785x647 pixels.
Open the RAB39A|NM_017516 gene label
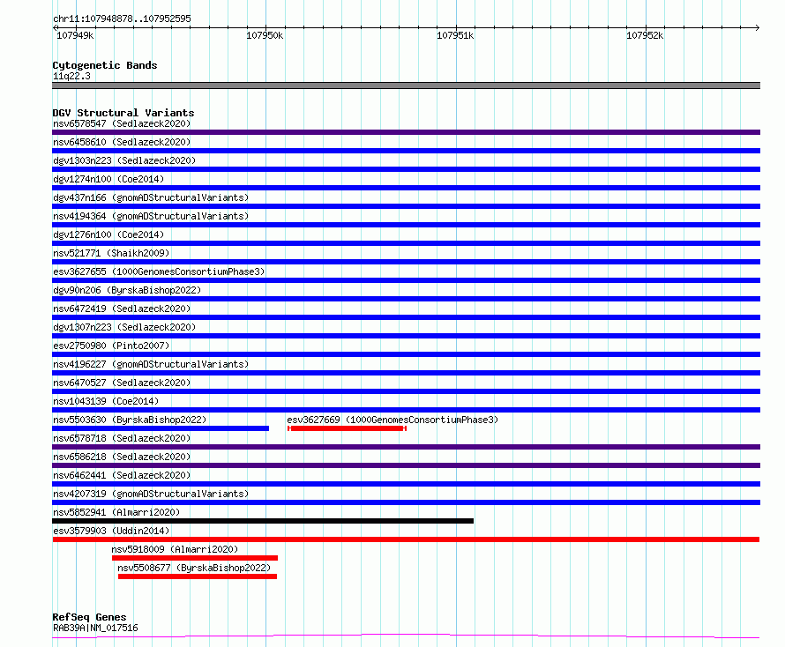95,628
